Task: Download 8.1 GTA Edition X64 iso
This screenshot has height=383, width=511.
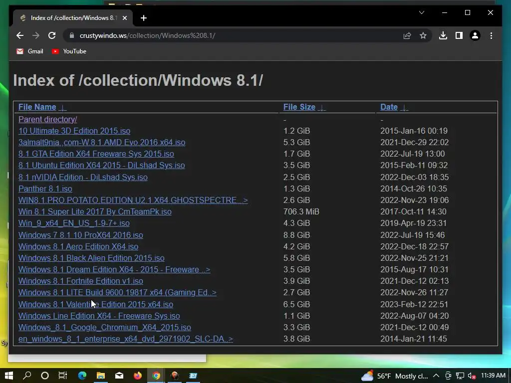Action: click(96, 154)
